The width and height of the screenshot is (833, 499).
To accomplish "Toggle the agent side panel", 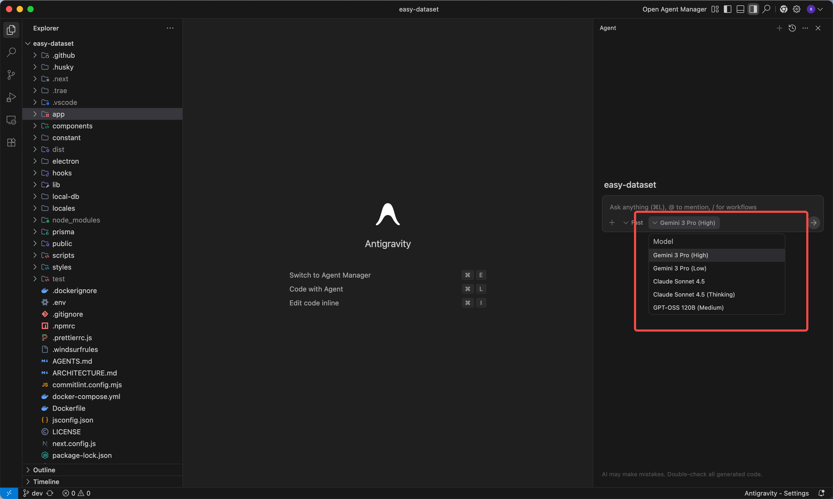I will click(x=753, y=9).
